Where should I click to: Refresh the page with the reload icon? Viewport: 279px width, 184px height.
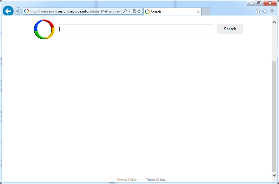click(139, 11)
